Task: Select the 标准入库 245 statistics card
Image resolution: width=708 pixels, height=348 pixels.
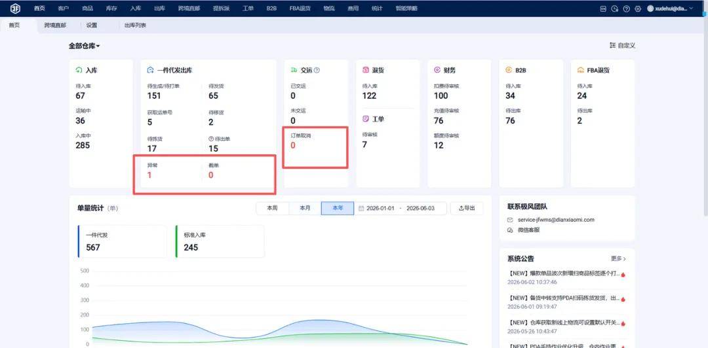Action: [x=220, y=241]
